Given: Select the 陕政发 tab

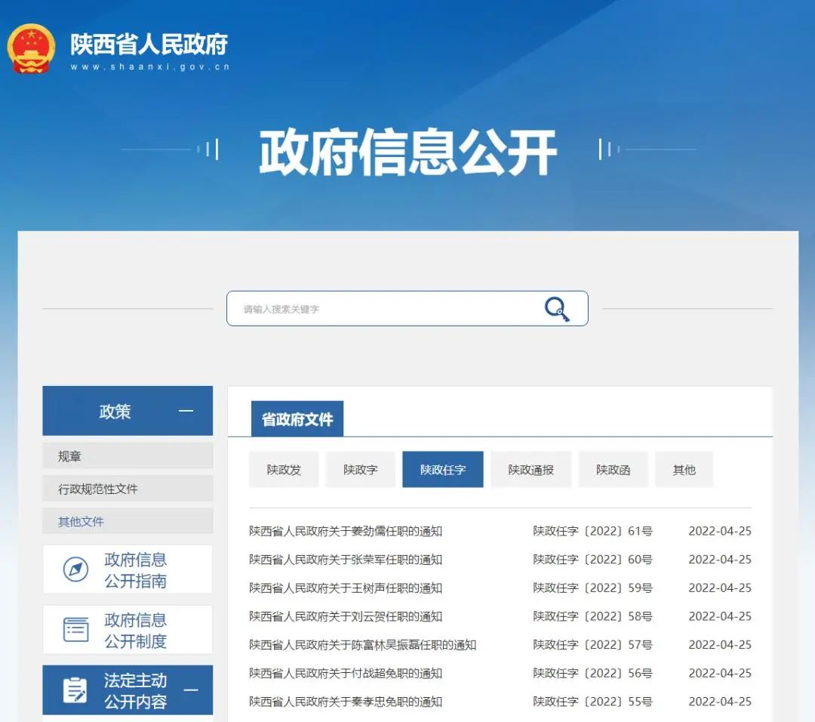Looking at the screenshot, I should pos(284,470).
